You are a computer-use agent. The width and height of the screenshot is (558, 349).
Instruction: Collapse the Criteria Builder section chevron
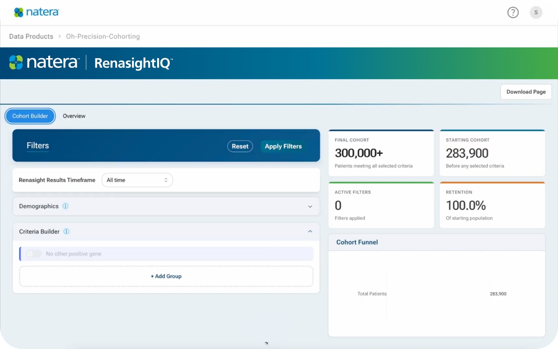[x=310, y=231]
